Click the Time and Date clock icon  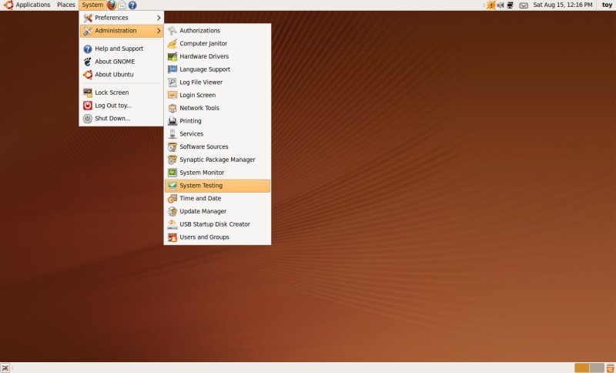point(172,199)
